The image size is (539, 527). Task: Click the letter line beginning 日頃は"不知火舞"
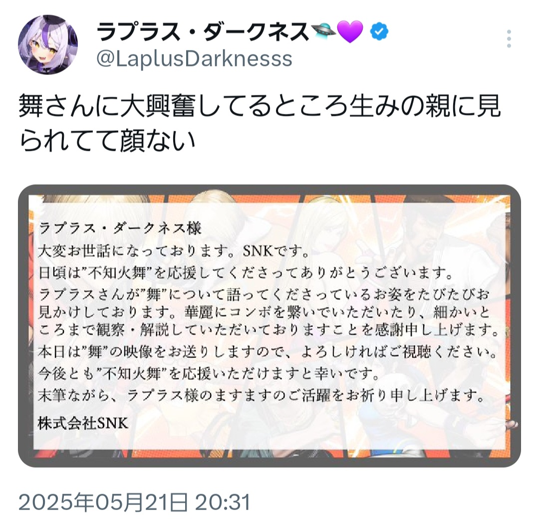pyautogui.click(x=246, y=273)
